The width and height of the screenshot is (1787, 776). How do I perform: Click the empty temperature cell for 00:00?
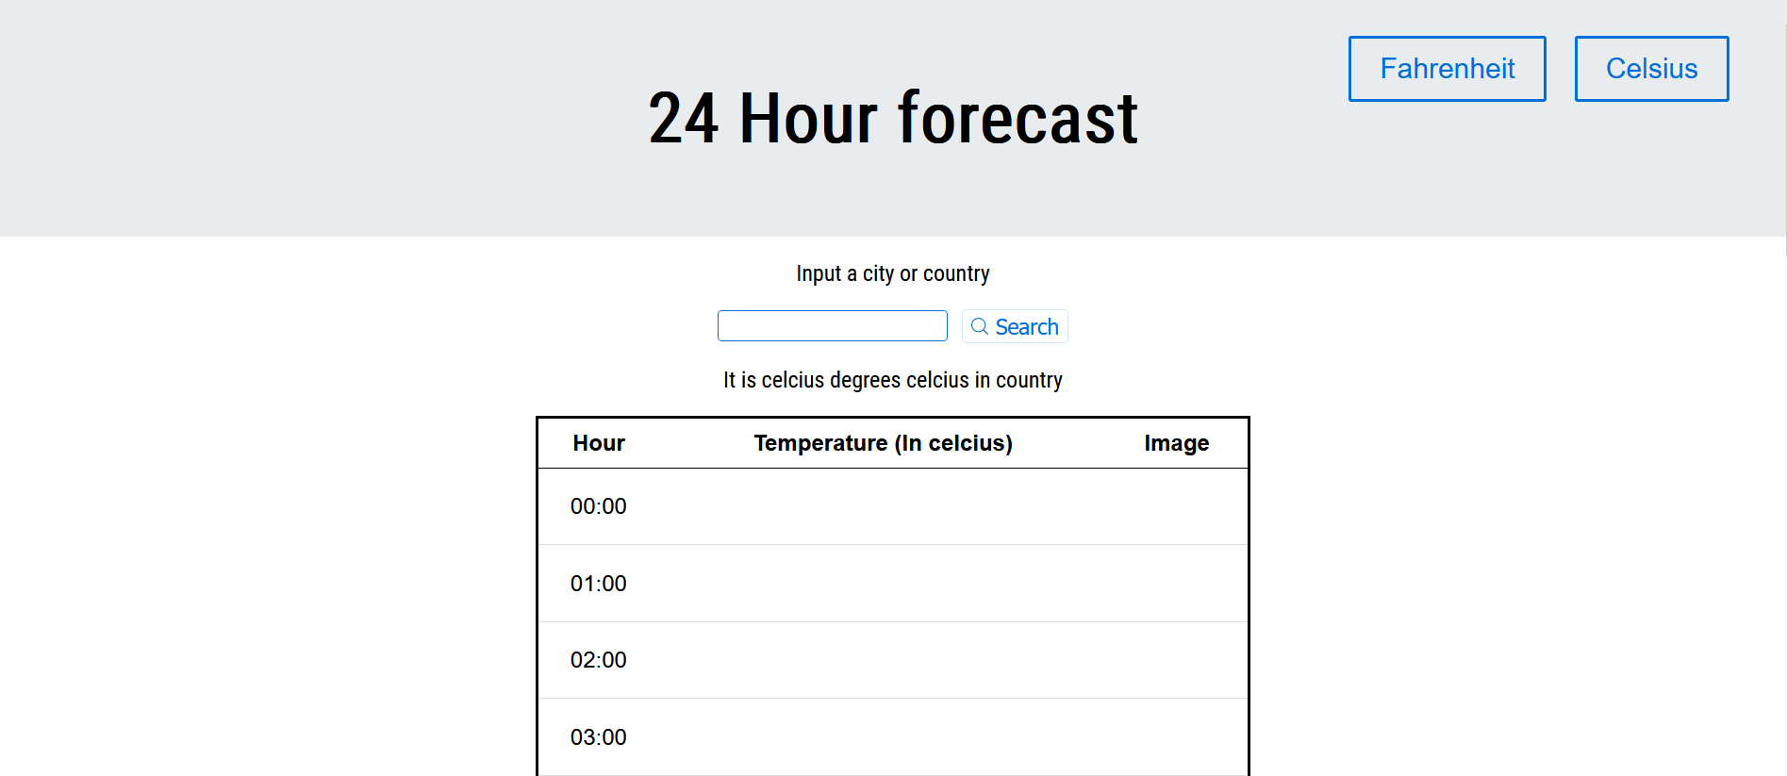883,506
